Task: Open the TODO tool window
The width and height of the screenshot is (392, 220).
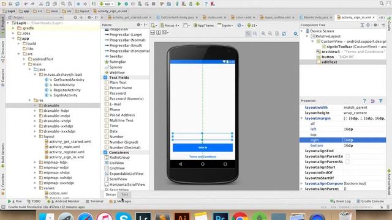Action: [34, 201]
